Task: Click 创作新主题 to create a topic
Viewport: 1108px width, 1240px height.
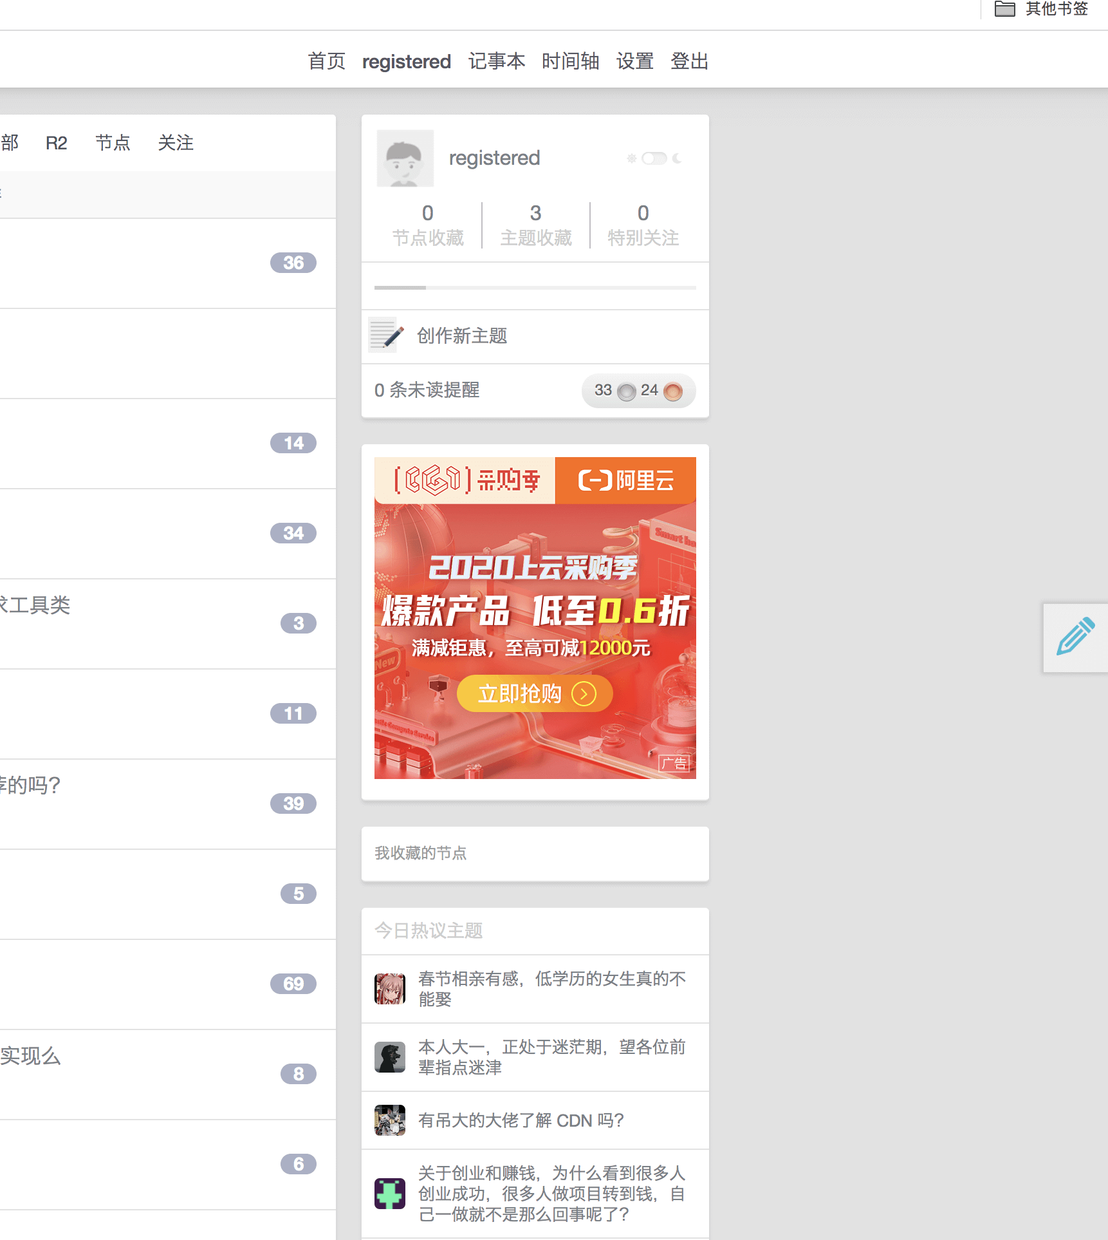Action: click(462, 335)
